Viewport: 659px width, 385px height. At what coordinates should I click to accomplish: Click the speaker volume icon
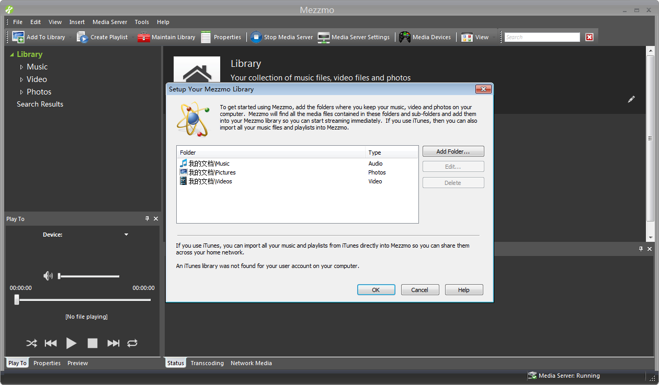tap(48, 276)
